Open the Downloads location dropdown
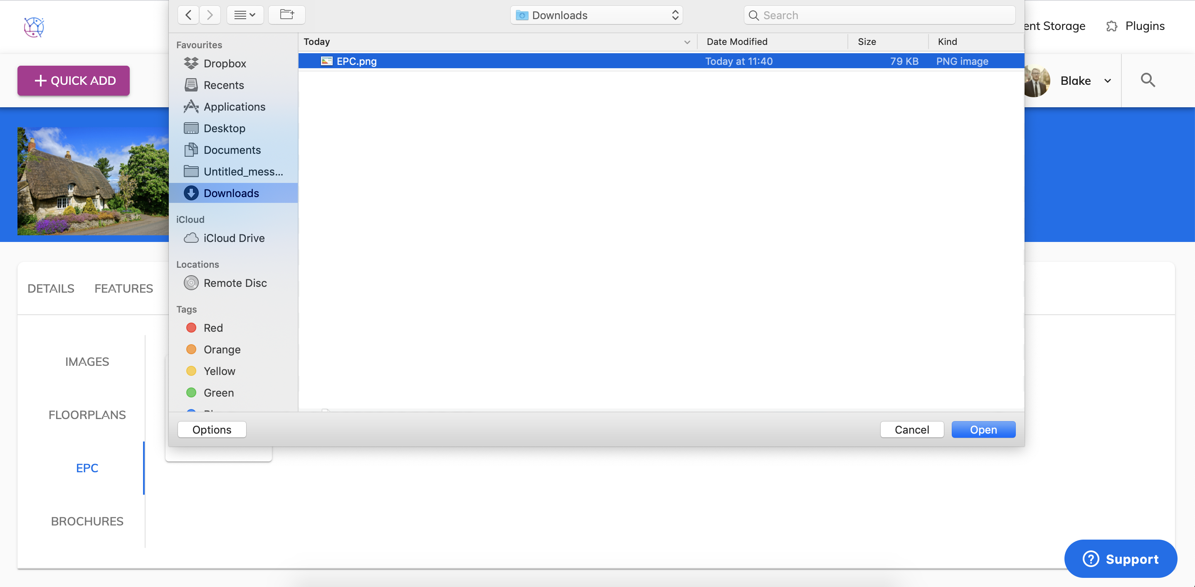 [597, 15]
